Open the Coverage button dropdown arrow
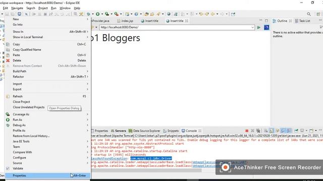323x181 pixels. click(112, 14)
